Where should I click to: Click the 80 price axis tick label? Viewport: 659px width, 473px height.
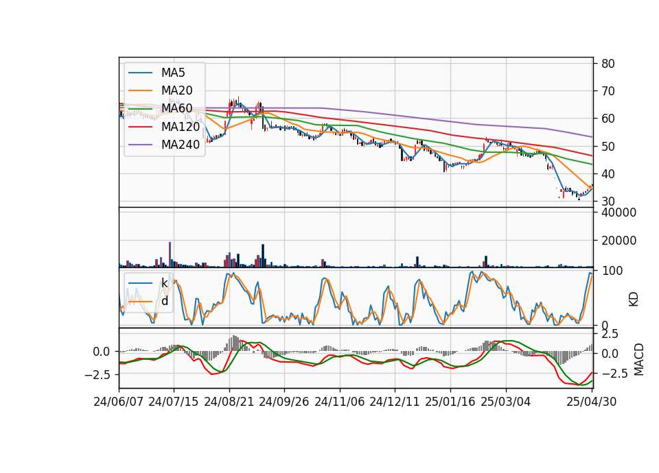[608, 64]
